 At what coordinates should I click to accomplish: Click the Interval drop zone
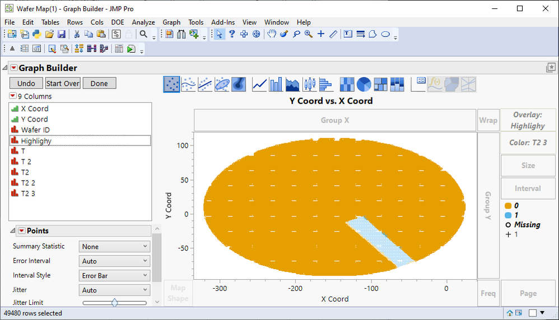528,189
